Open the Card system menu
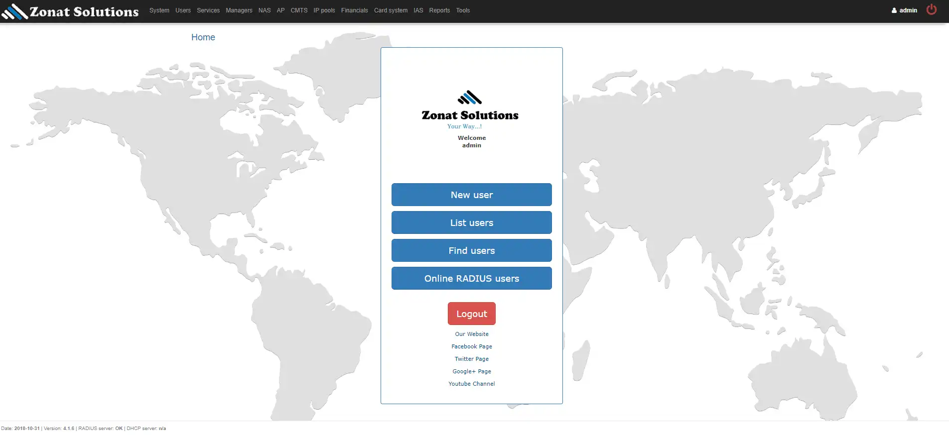 click(x=391, y=10)
